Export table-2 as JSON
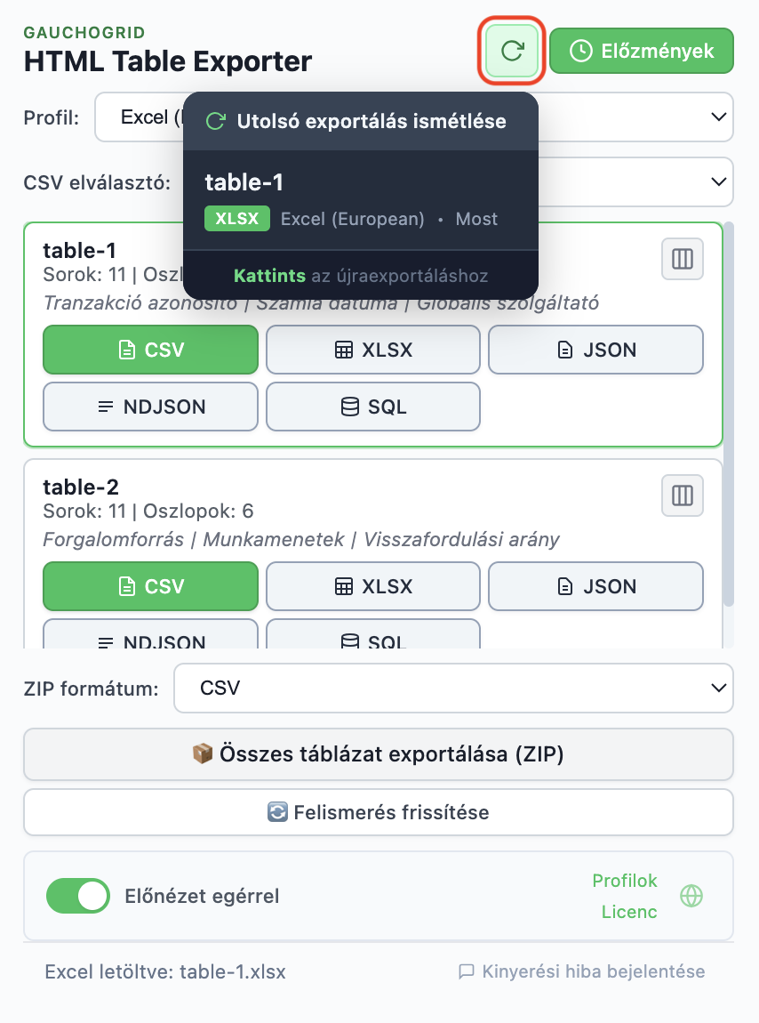The width and height of the screenshot is (759, 1023). [x=595, y=586]
